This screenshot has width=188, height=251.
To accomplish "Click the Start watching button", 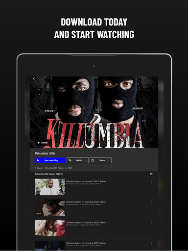I will pyautogui.click(x=50, y=160).
